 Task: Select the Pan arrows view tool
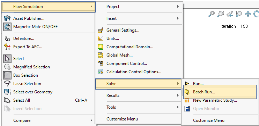point(248,14)
